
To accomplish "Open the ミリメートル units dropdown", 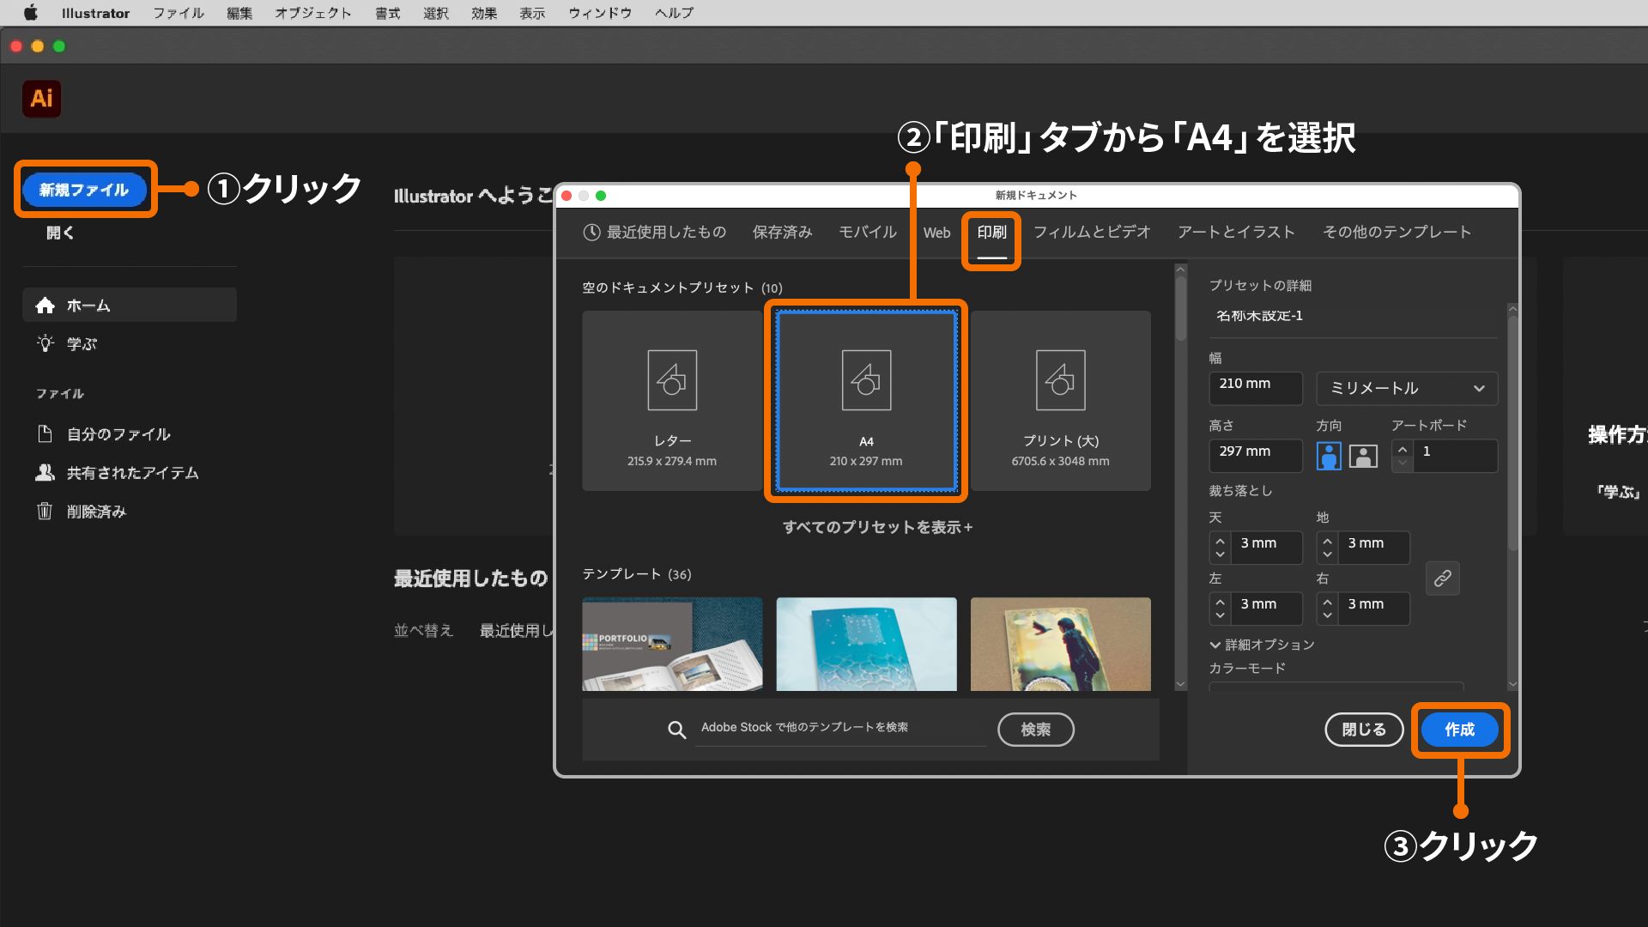I will click(1406, 388).
